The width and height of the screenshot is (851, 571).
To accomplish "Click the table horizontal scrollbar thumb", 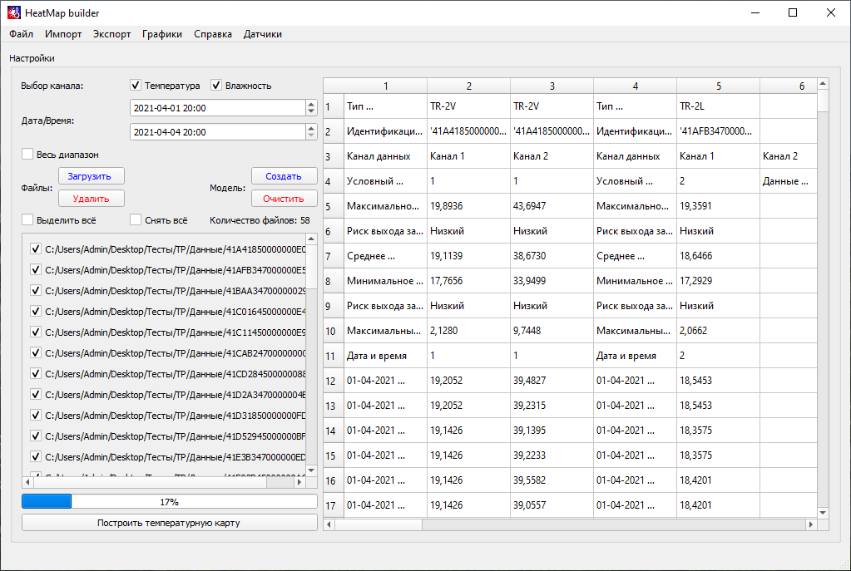I will tap(378, 524).
